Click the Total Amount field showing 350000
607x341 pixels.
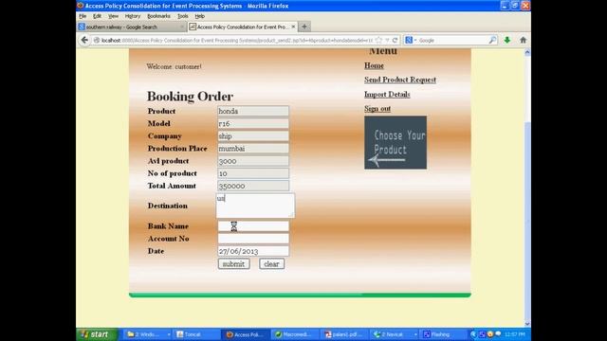[x=253, y=186]
